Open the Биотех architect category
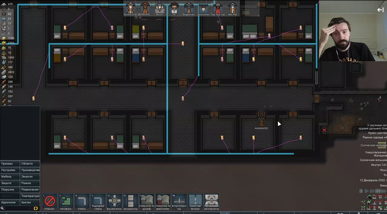Screen dimensions: 387x214 (x=30, y=202)
